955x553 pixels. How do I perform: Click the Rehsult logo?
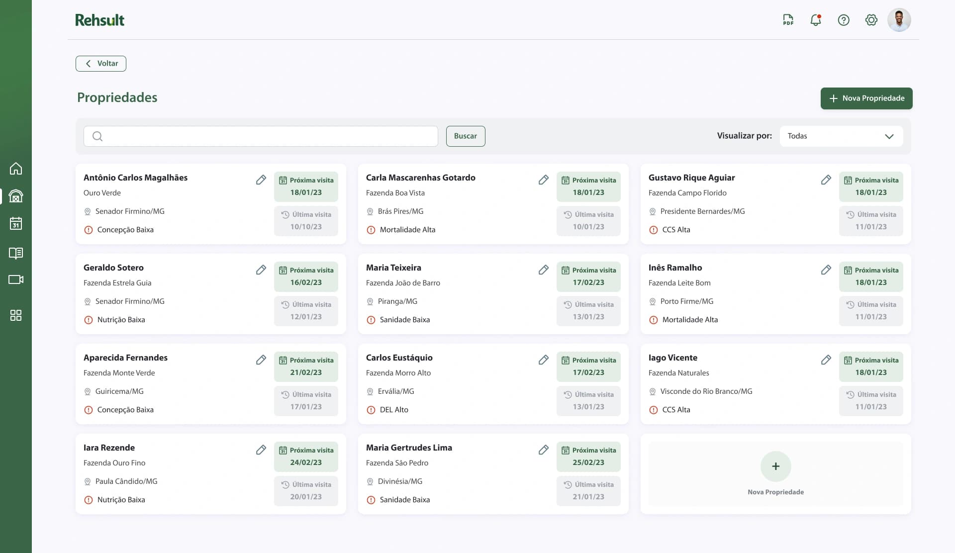(x=100, y=20)
